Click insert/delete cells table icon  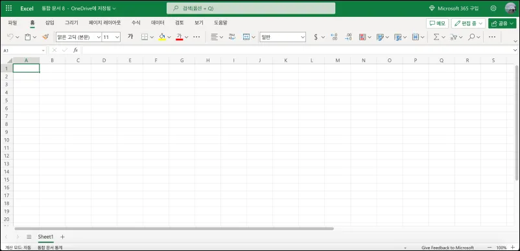(x=416, y=37)
